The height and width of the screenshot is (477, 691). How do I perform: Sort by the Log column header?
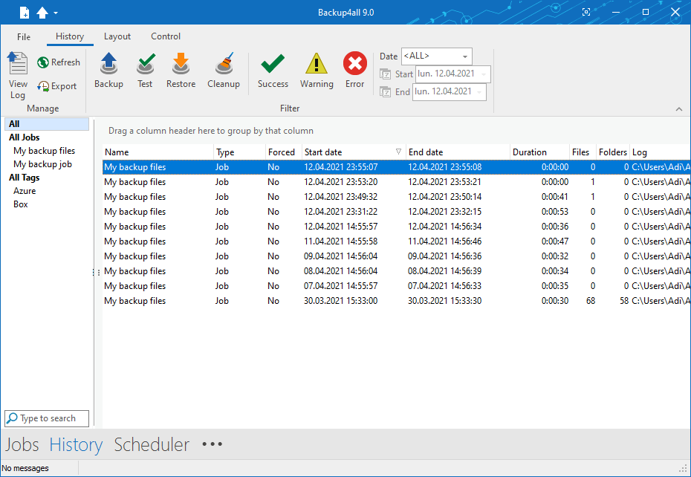660,152
